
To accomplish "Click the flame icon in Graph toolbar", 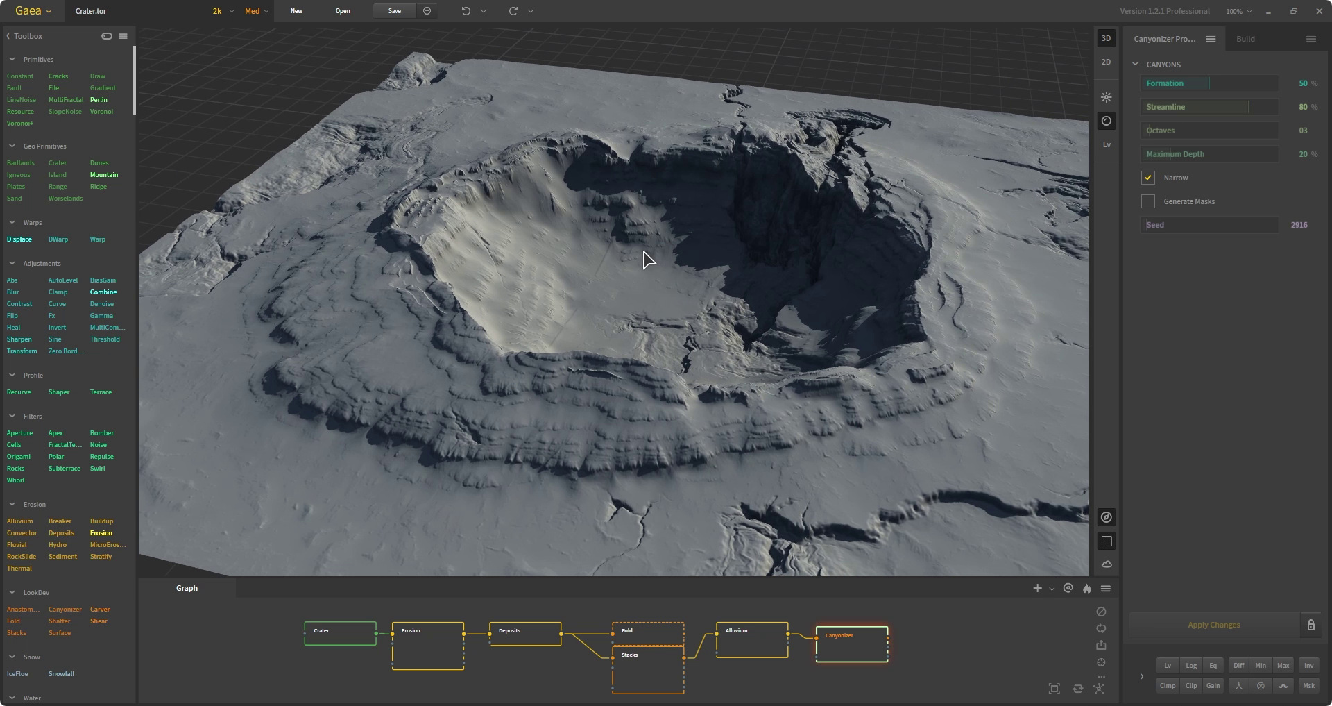I will pyautogui.click(x=1087, y=589).
